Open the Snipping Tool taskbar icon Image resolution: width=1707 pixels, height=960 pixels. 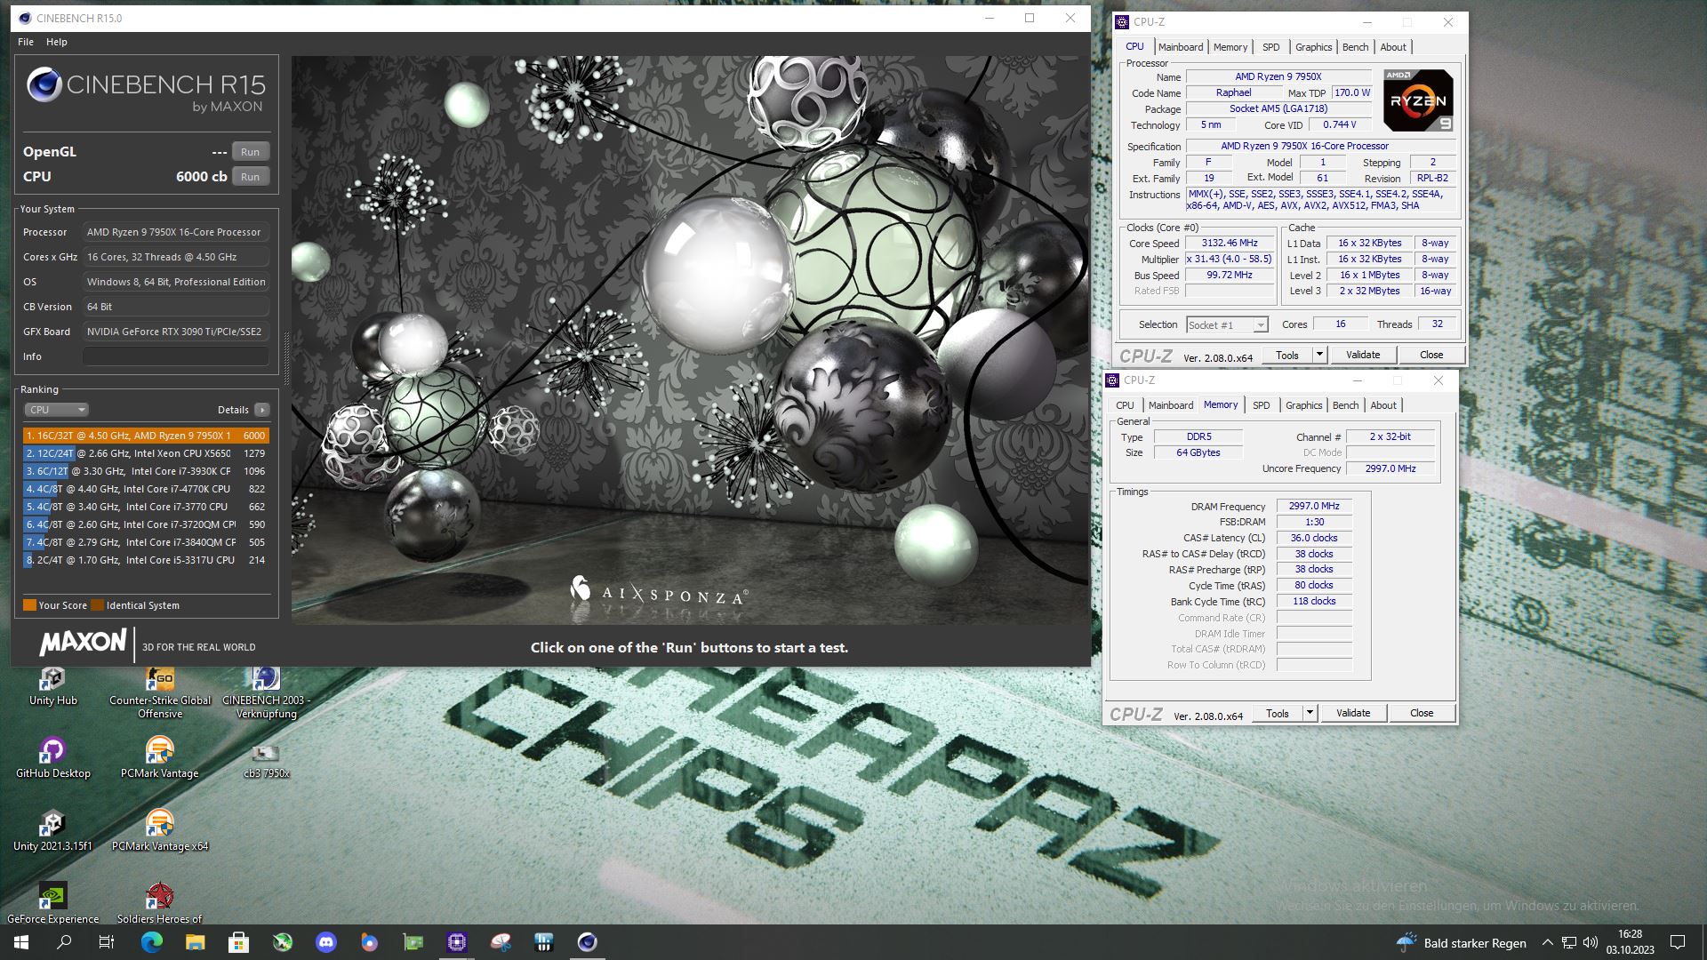[501, 942]
